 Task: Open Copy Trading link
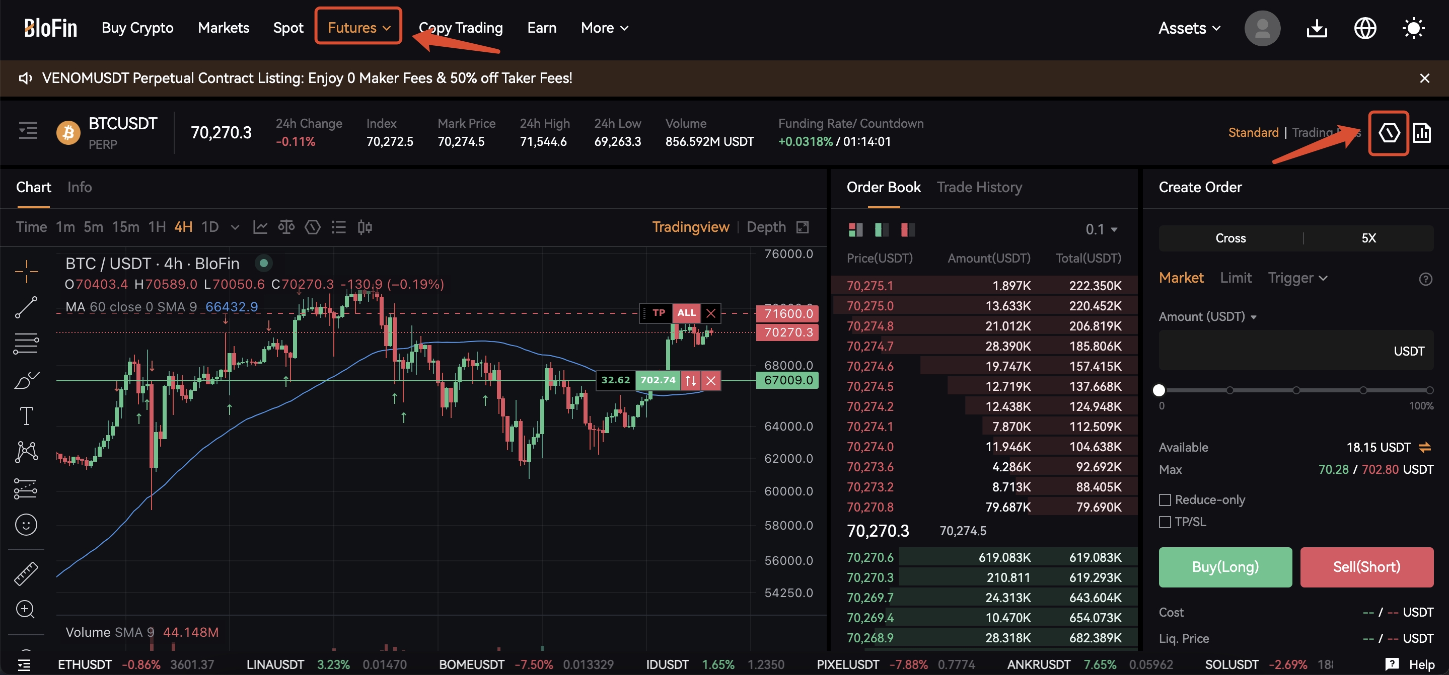click(461, 28)
